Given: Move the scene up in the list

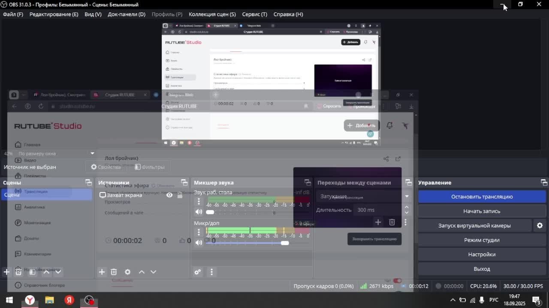Looking at the screenshot, I should tap(46, 272).
